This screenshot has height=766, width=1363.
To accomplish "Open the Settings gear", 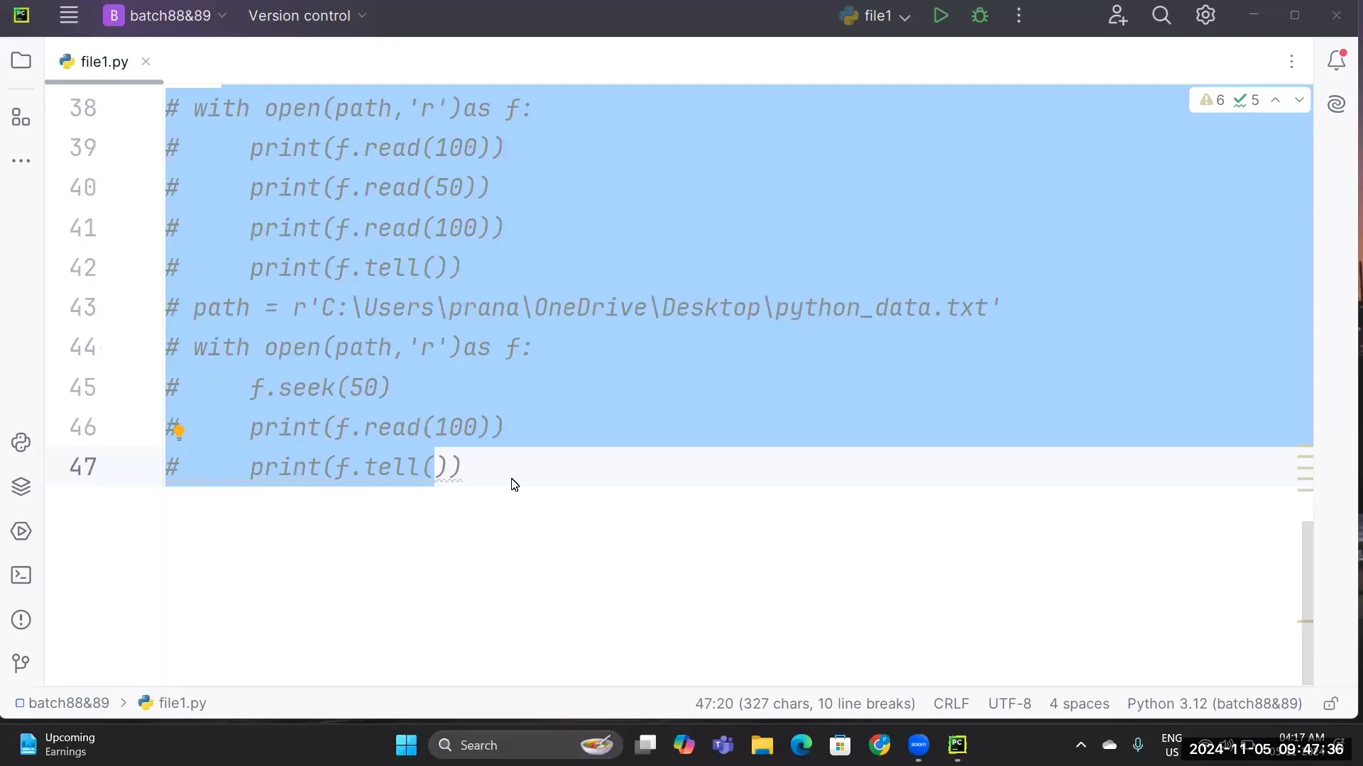I will click(x=1206, y=15).
